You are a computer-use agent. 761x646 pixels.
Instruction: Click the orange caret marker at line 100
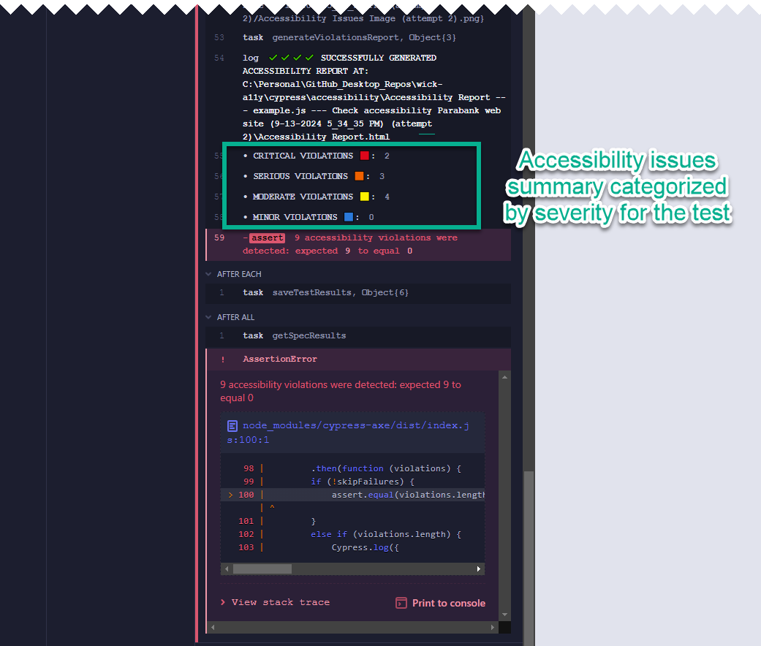coord(230,495)
